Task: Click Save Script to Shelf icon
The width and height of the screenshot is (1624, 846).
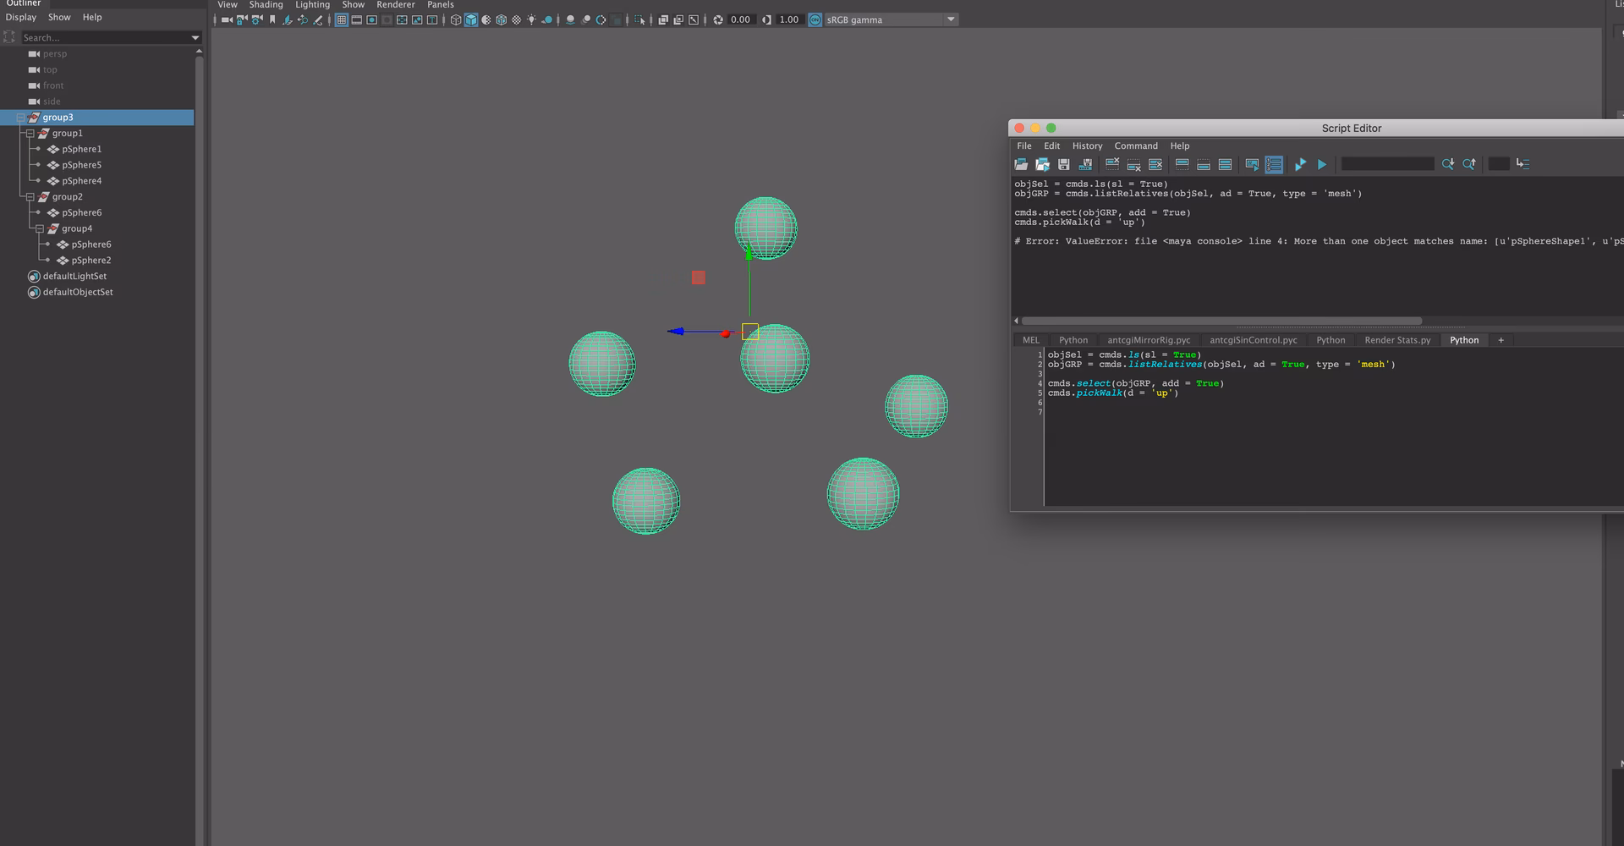Action: point(1085,164)
